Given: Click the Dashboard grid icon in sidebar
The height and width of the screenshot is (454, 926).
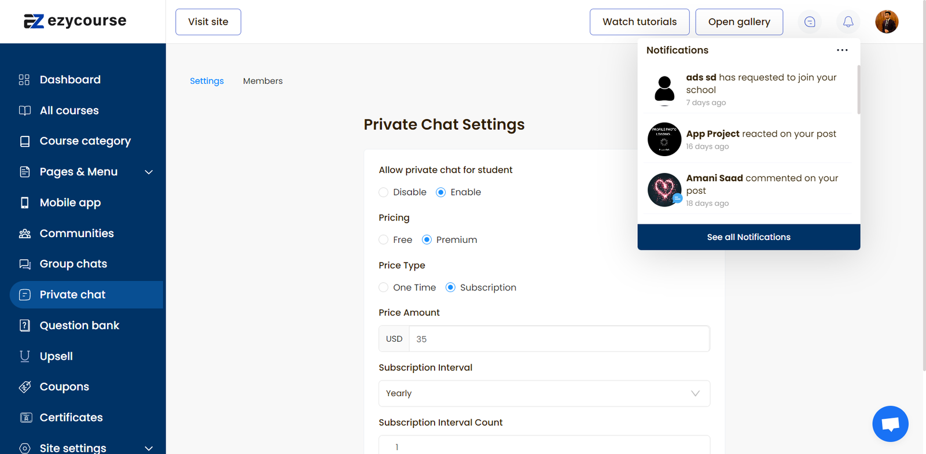Looking at the screenshot, I should pyautogui.click(x=24, y=80).
